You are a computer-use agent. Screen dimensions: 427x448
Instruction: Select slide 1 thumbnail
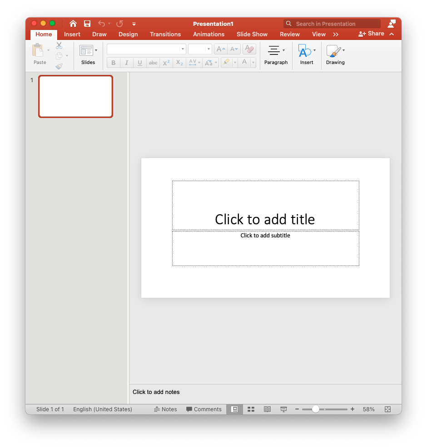pyautogui.click(x=75, y=96)
